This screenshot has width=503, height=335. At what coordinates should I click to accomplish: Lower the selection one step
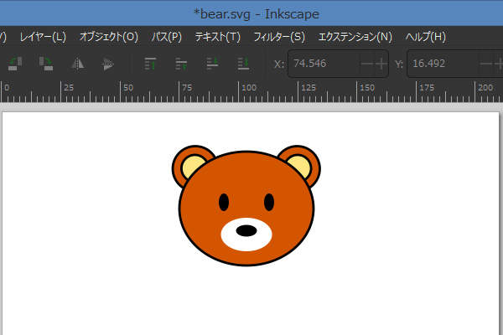(x=212, y=64)
